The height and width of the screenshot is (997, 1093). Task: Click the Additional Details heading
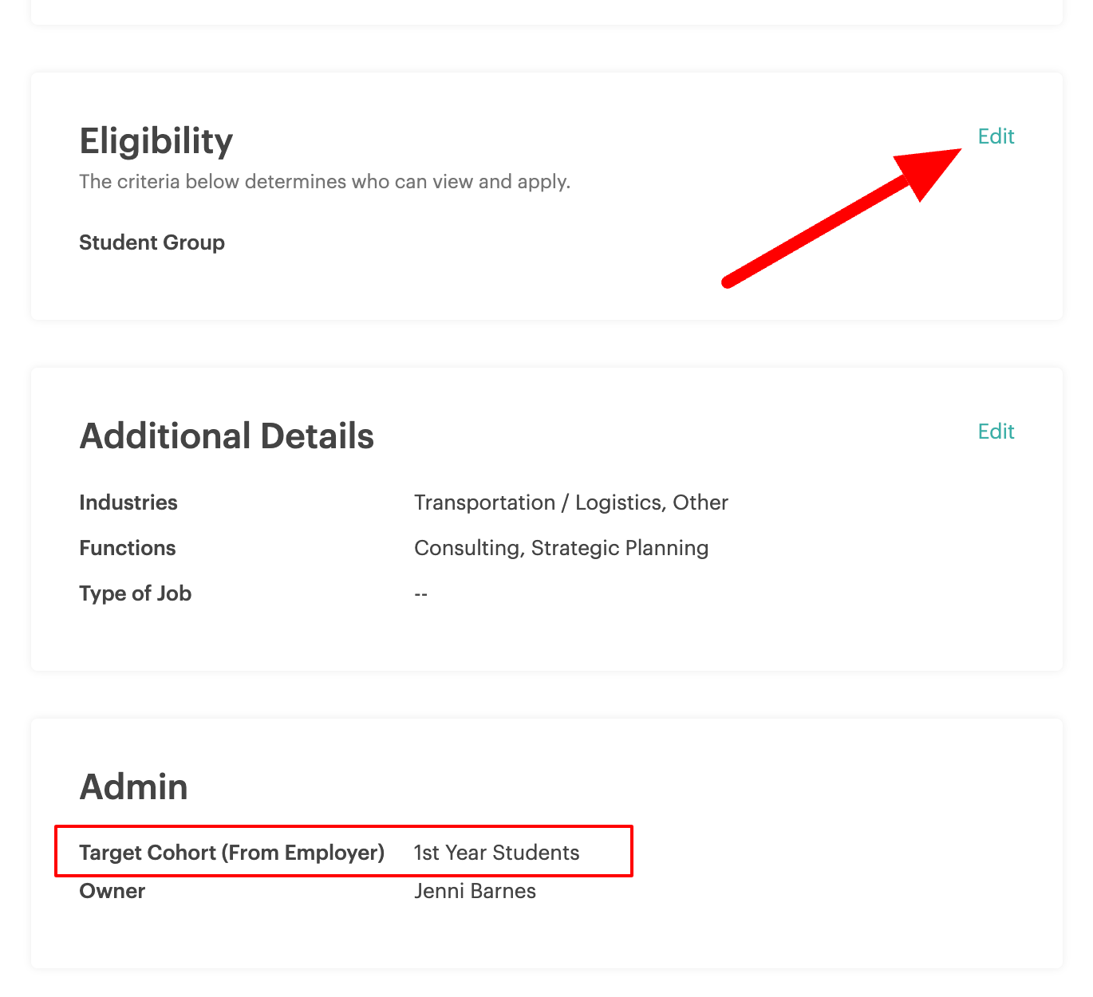pyautogui.click(x=227, y=436)
